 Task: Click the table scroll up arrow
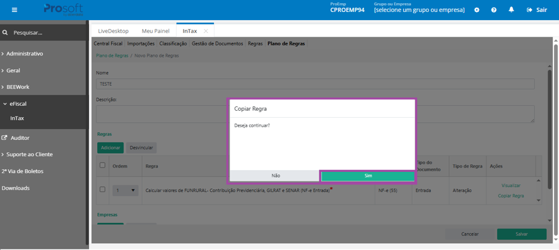(x=539, y=180)
